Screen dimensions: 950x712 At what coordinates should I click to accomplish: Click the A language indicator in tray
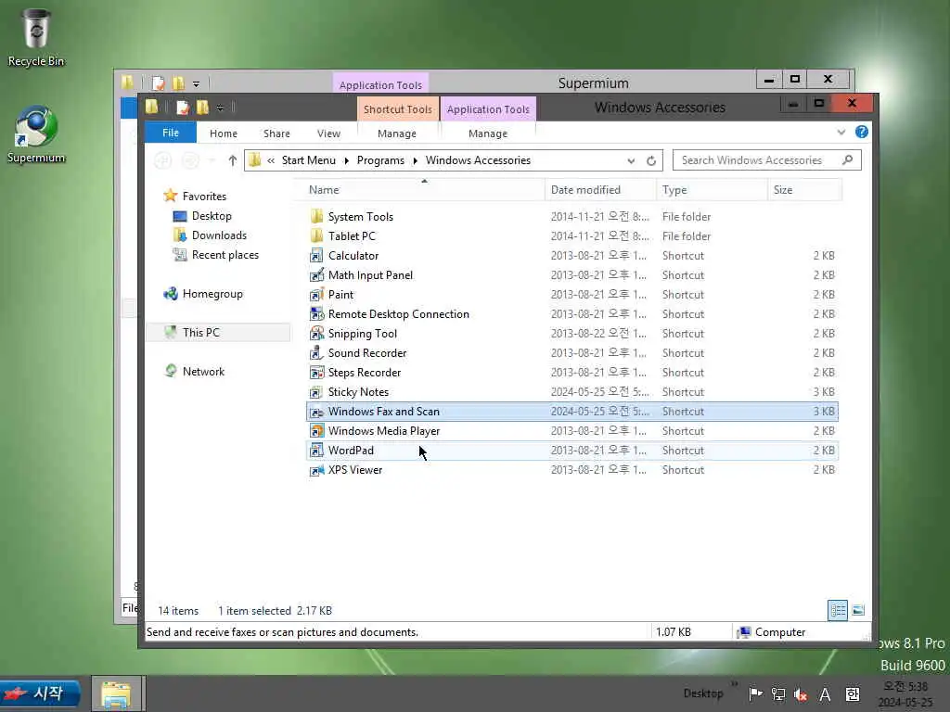(x=825, y=694)
